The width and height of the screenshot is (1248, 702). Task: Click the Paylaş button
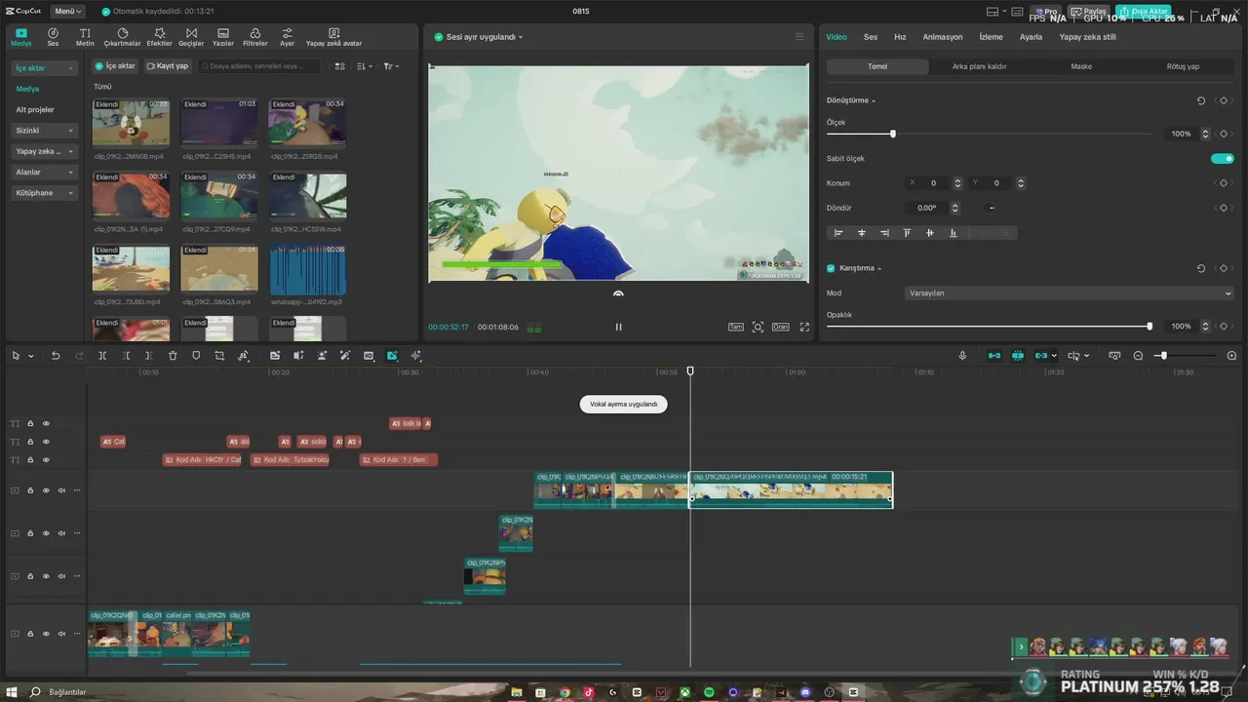[1090, 12]
